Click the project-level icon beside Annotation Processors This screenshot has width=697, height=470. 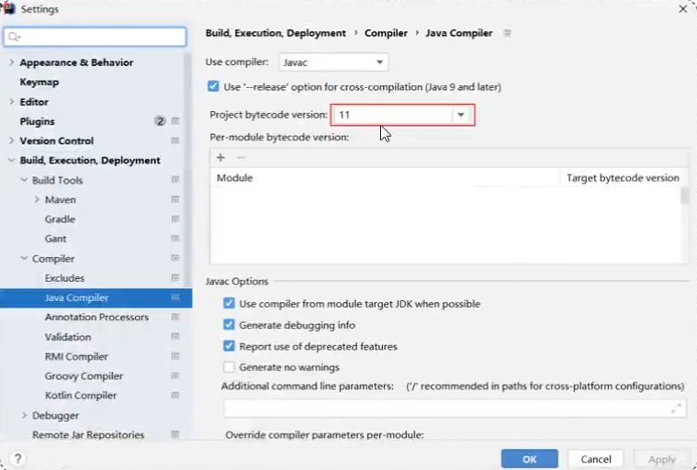pyautogui.click(x=175, y=317)
